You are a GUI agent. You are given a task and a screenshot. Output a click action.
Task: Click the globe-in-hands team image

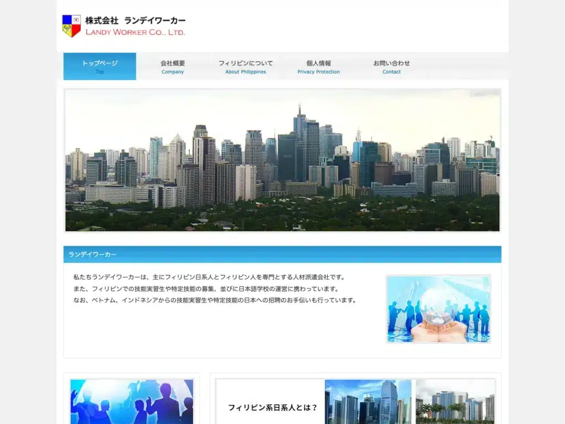[x=438, y=309]
